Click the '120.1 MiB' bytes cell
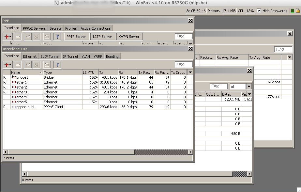Viewport: 301px width, 192px height. click(231, 99)
